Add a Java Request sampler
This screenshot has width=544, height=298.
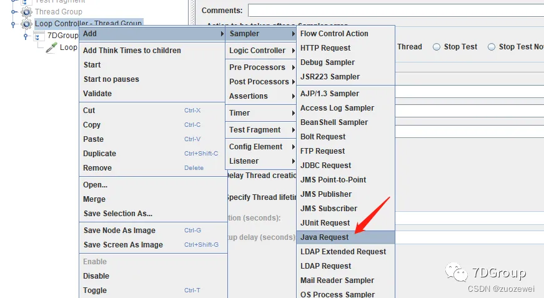click(346, 237)
